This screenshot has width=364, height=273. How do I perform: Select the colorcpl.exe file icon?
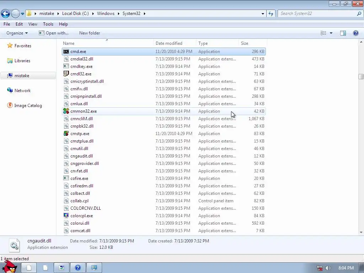coord(66,216)
